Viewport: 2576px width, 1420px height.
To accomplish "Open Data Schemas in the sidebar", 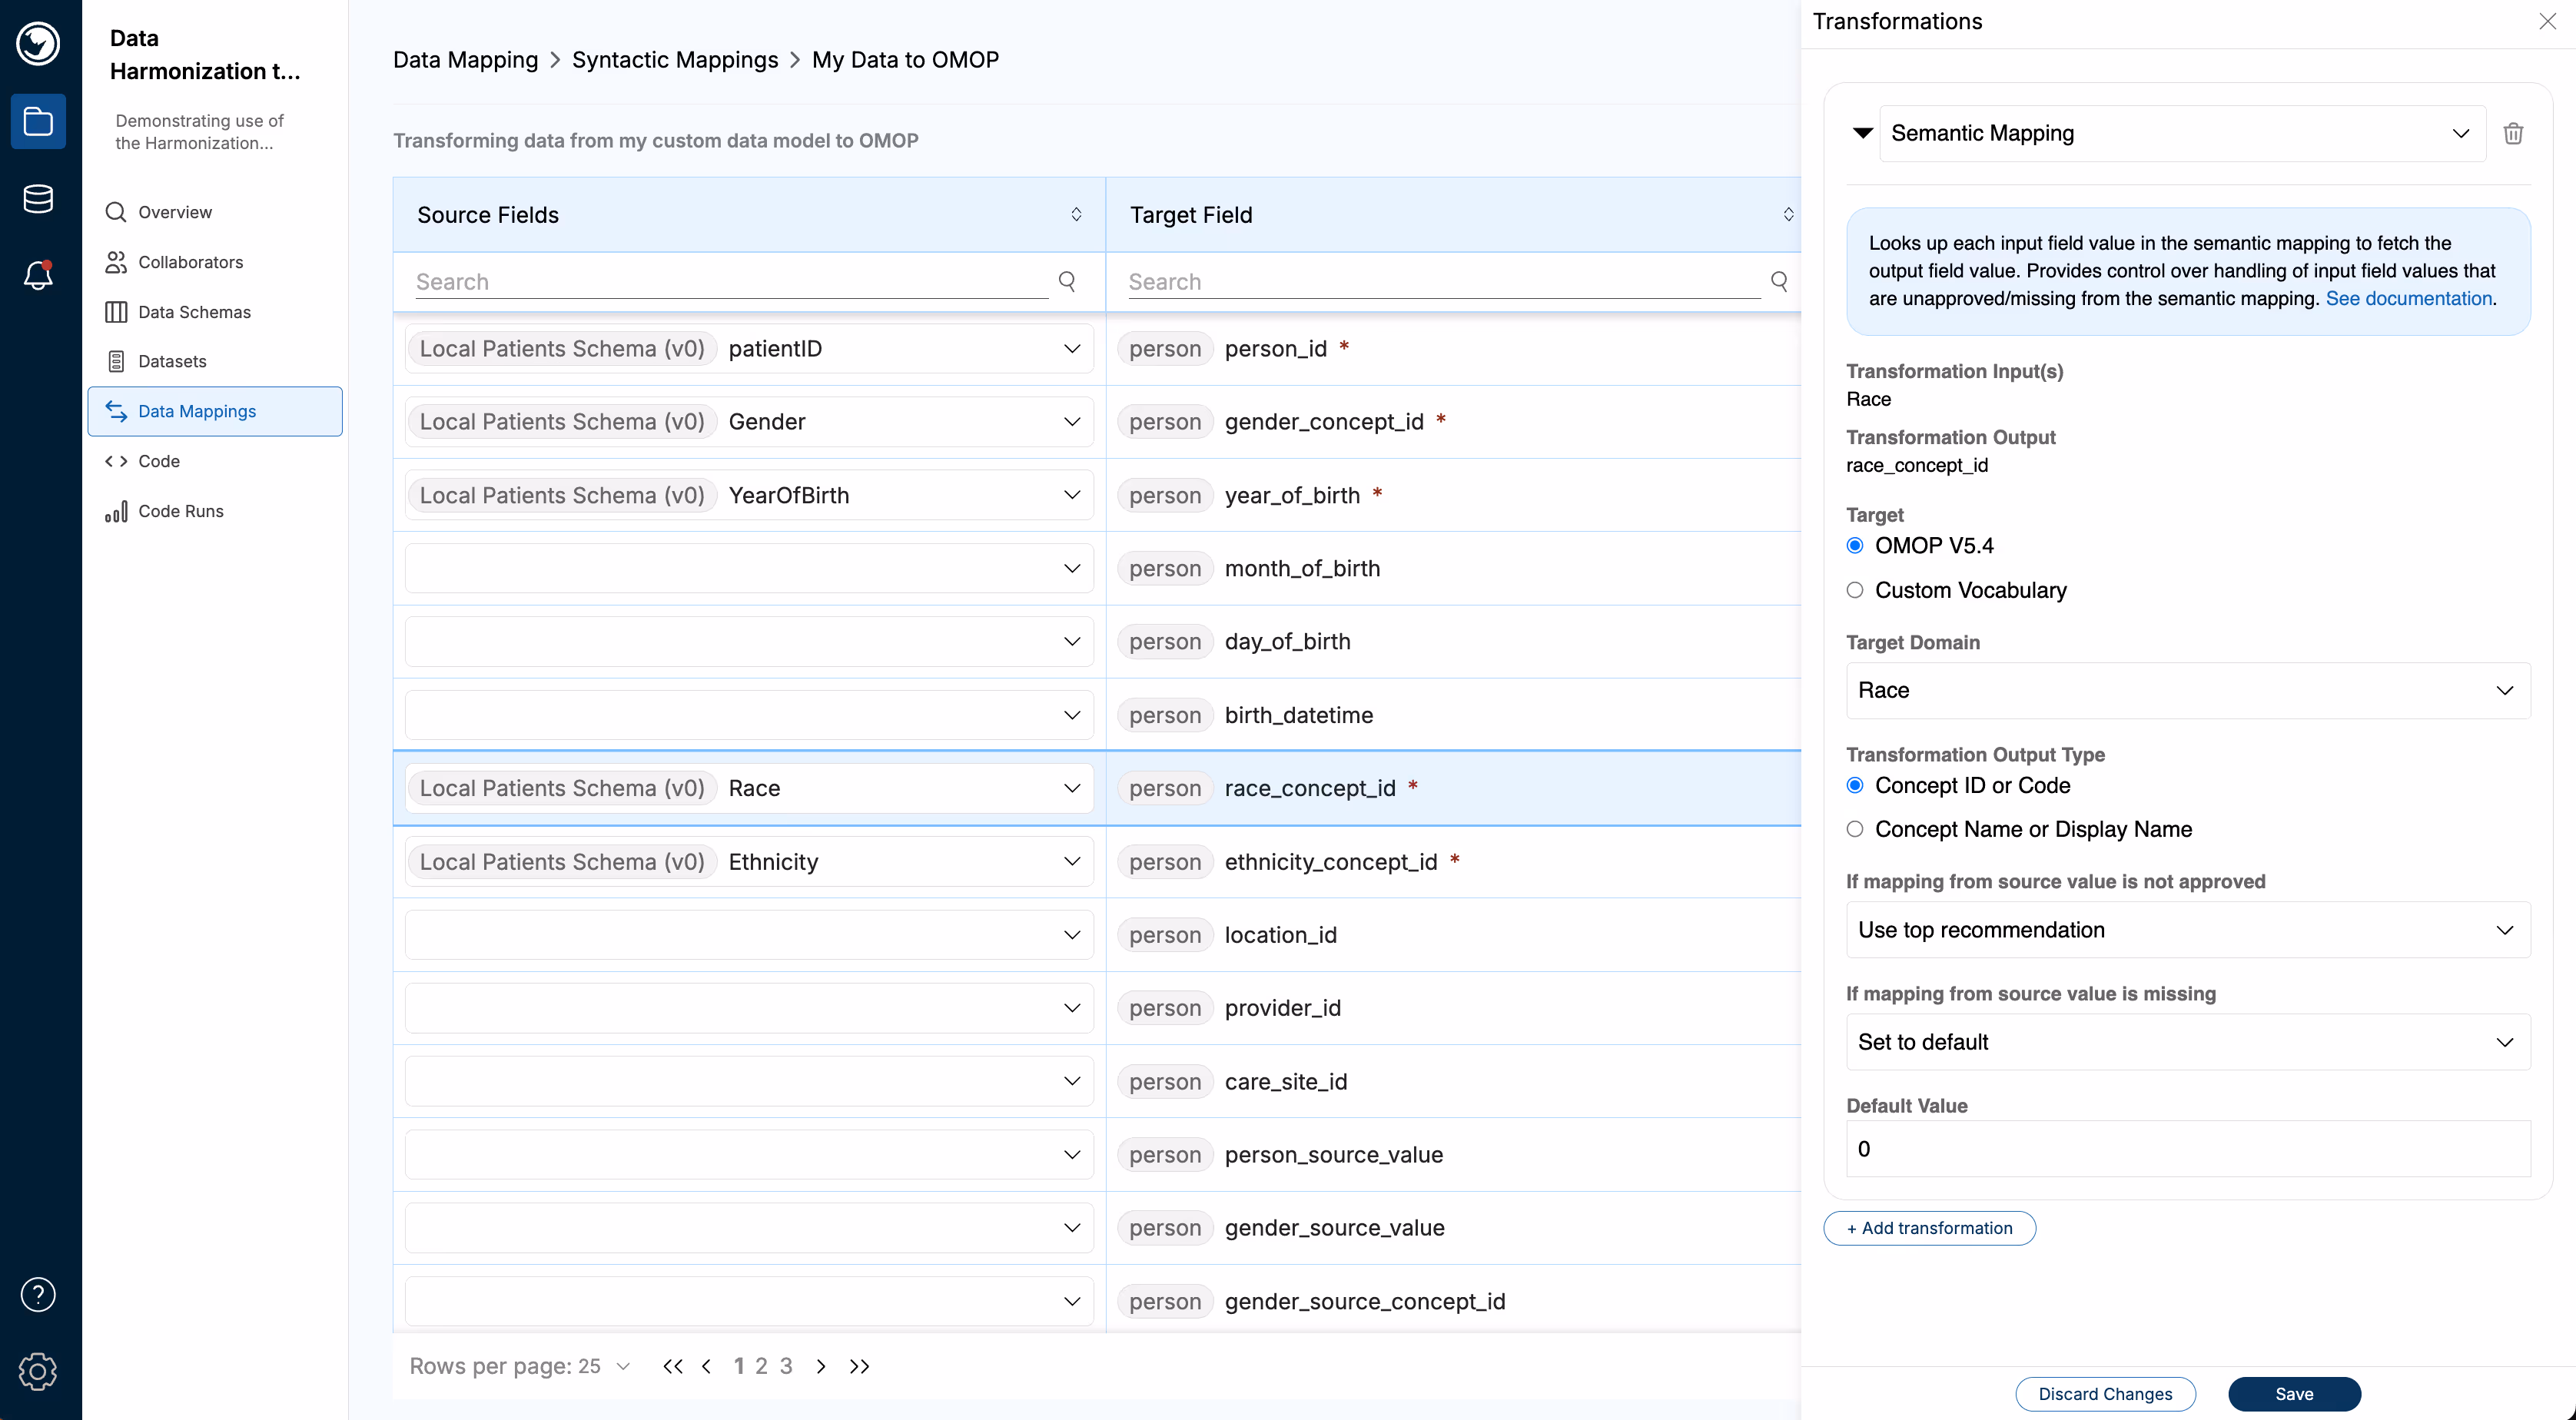I will point(215,312).
